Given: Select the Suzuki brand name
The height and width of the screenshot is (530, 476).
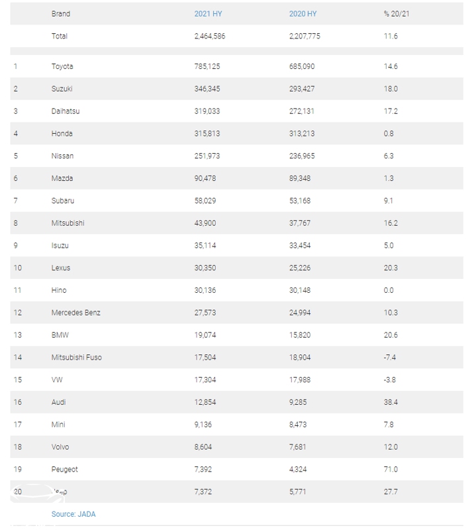Looking at the screenshot, I should (62, 89).
